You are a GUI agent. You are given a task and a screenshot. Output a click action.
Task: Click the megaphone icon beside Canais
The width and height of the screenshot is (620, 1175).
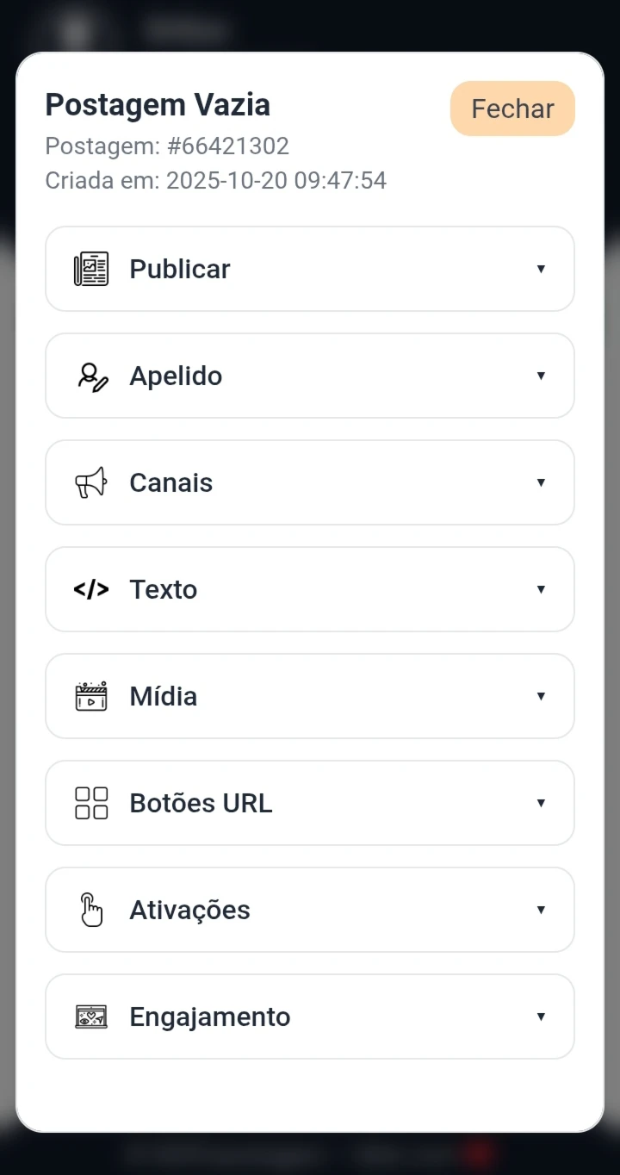click(x=91, y=482)
